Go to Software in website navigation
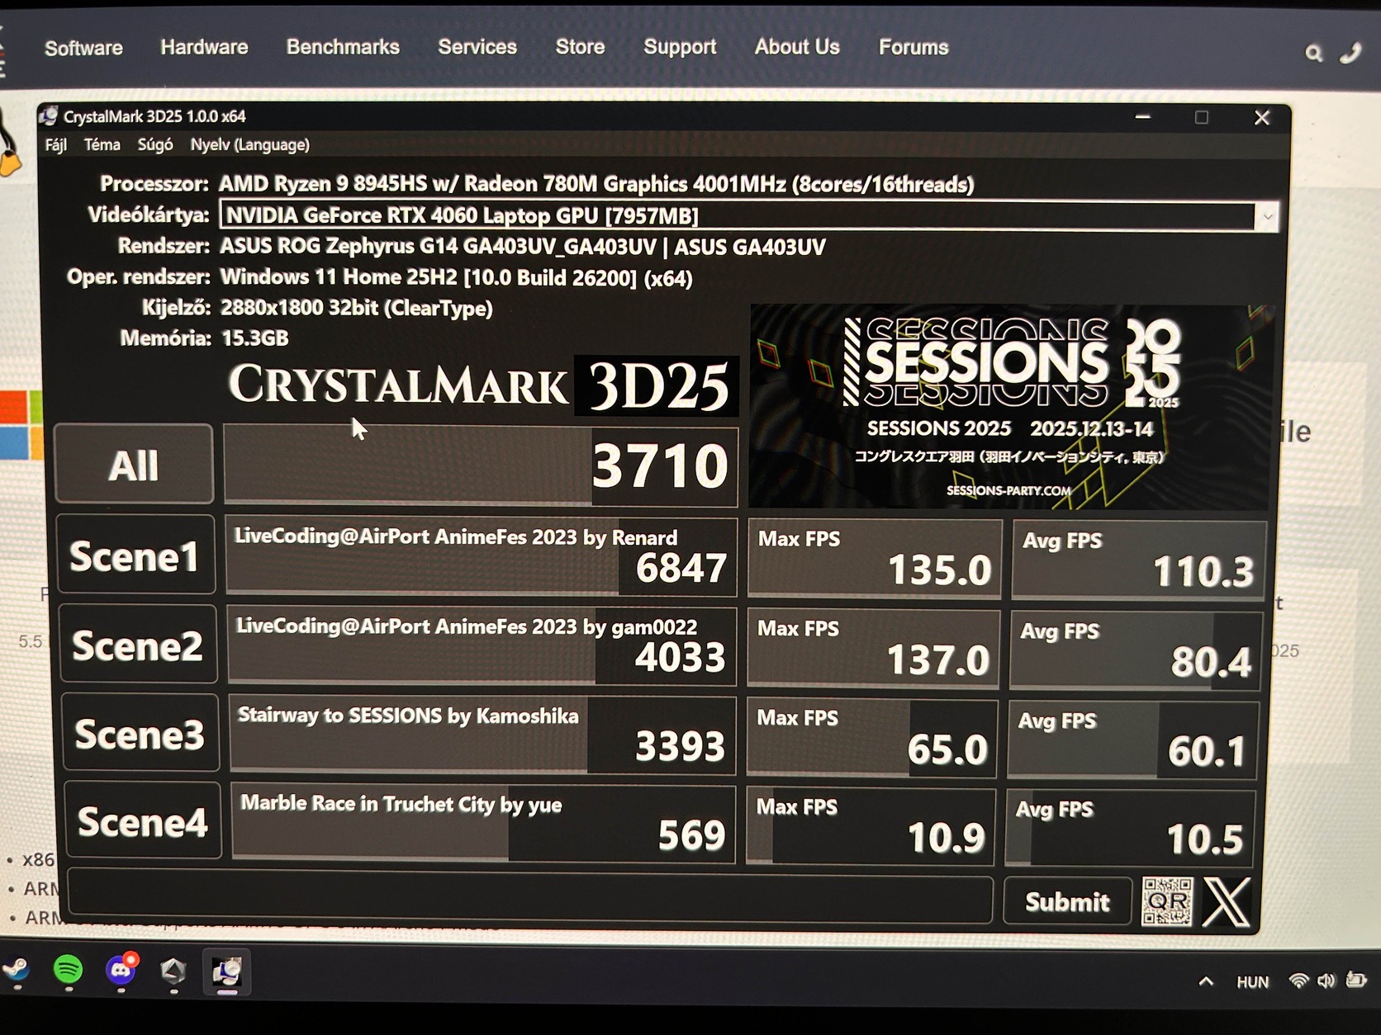The width and height of the screenshot is (1381, 1035). click(x=83, y=48)
